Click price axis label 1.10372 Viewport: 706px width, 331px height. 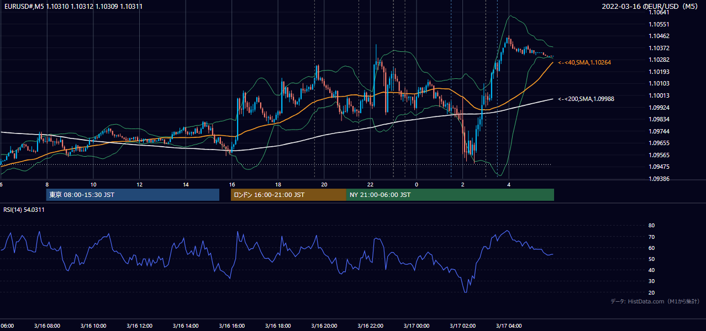(x=658, y=48)
